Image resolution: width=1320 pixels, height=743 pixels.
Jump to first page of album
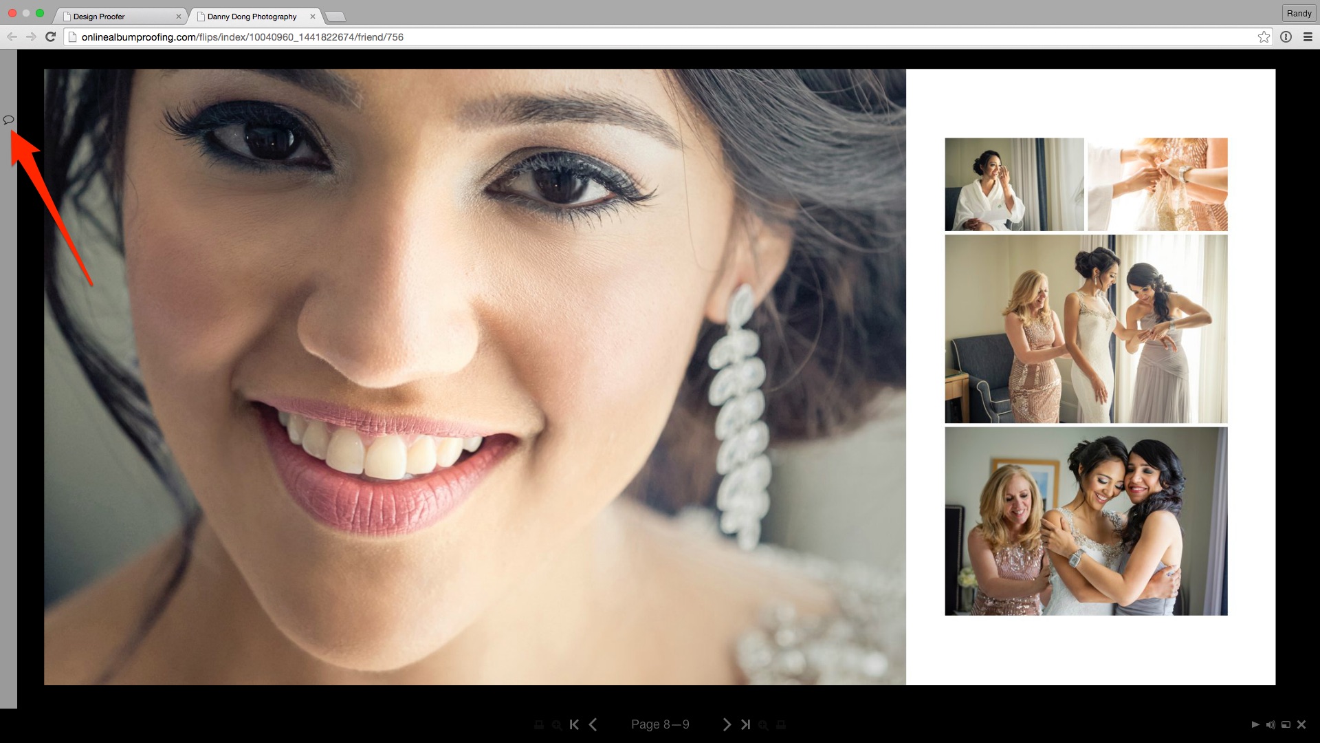tap(575, 724)
